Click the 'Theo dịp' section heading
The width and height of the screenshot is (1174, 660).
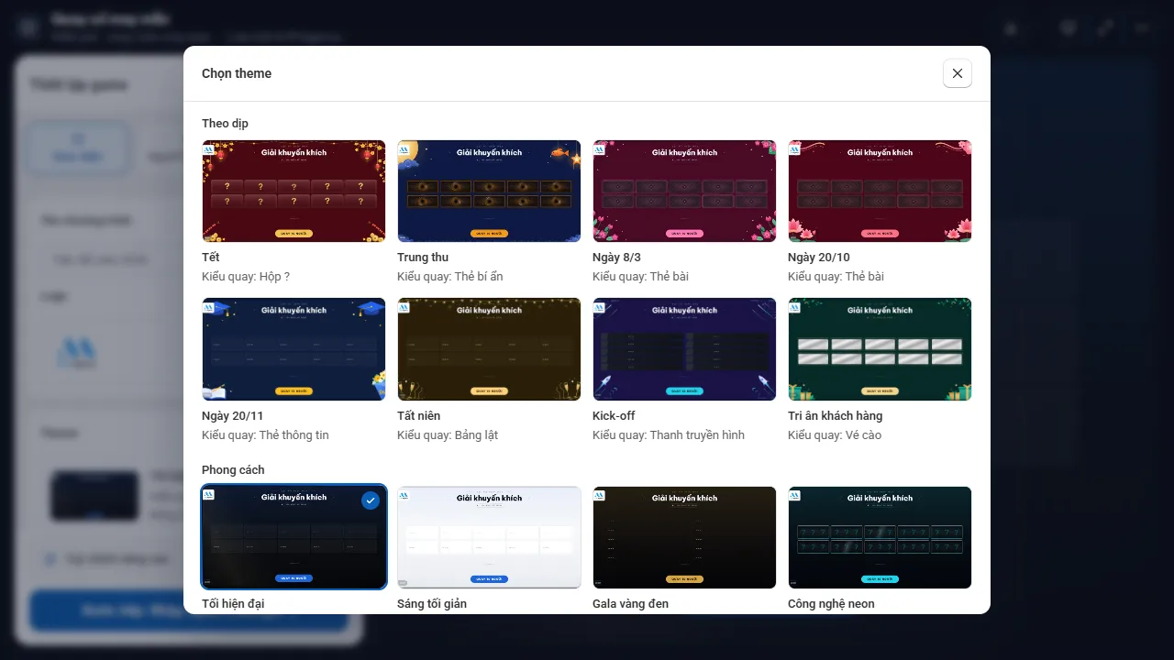coord(225,124)
